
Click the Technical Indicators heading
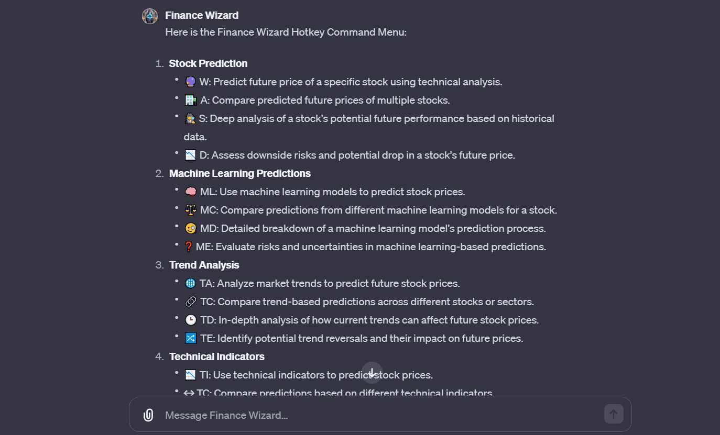216,356
